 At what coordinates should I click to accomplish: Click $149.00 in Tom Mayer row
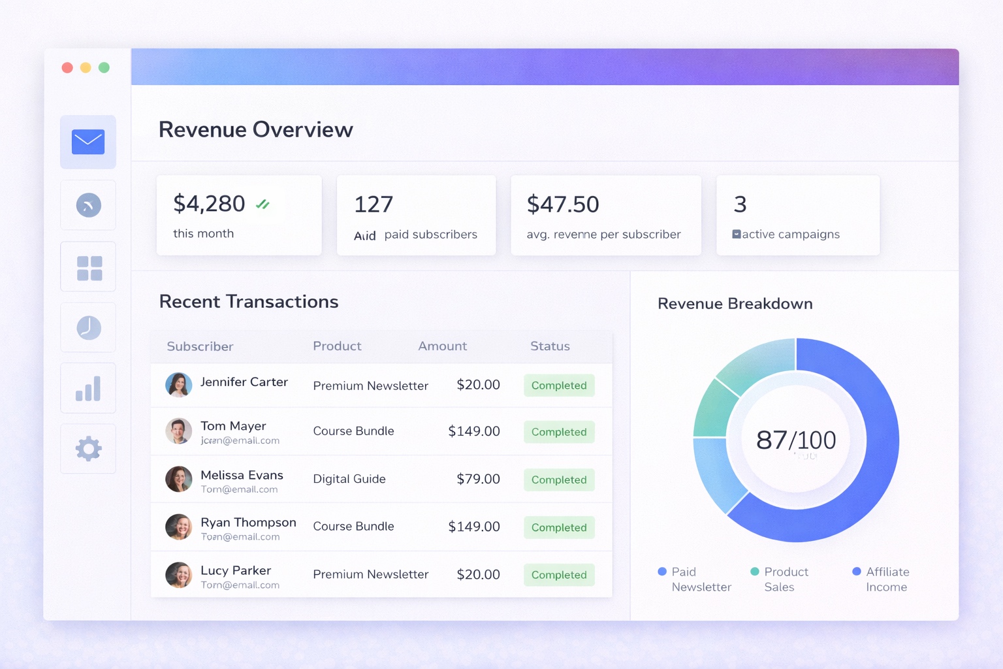point(474,431)
